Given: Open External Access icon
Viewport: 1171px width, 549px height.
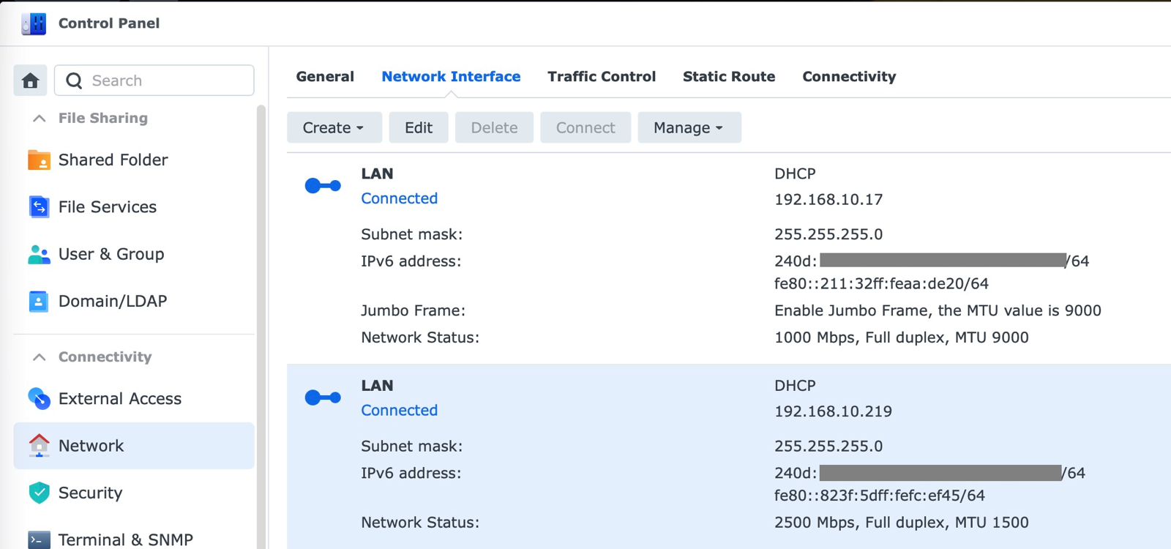Looking at the screenshot, I should (39, 399).
